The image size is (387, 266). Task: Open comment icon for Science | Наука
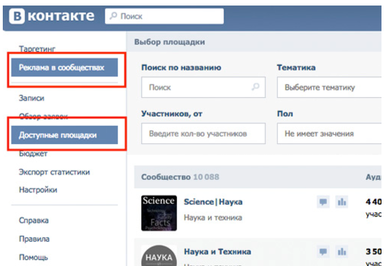pyautogui.click(x=323, y=202)
